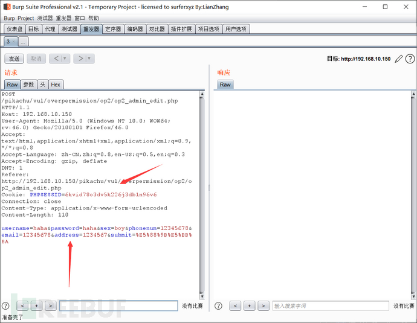The width and height of the screenshot is (417, 323).
Task: Click the Burp Suite logo icon in title bar
Action: tap(7, 7)
